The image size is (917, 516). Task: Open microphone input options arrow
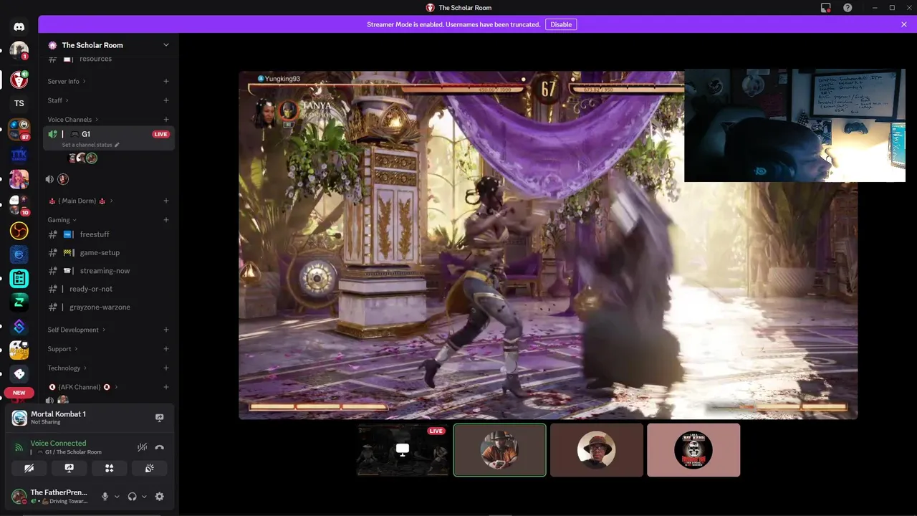(117, 497)
